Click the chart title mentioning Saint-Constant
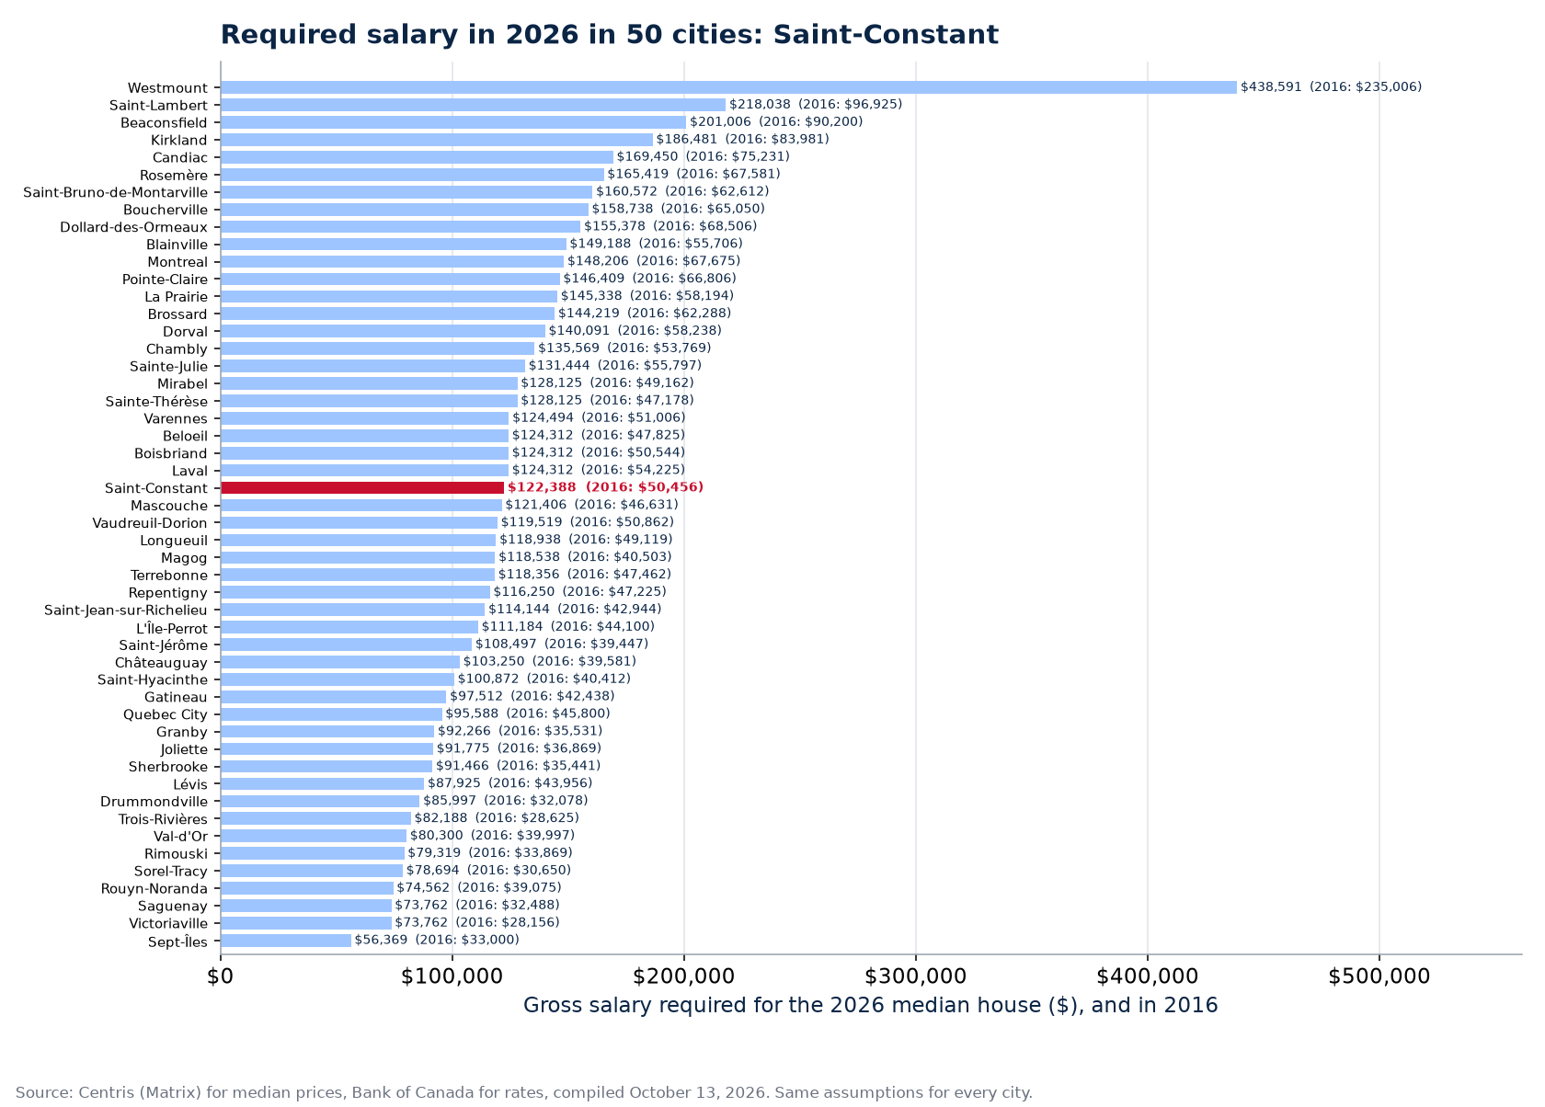 click(x=609, y=35)
